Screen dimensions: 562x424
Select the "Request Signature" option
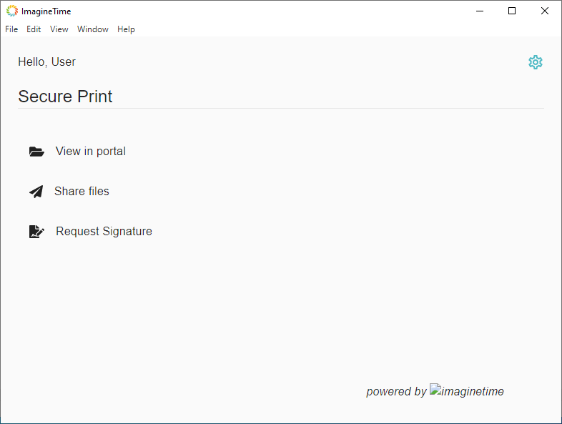[104, 232]
